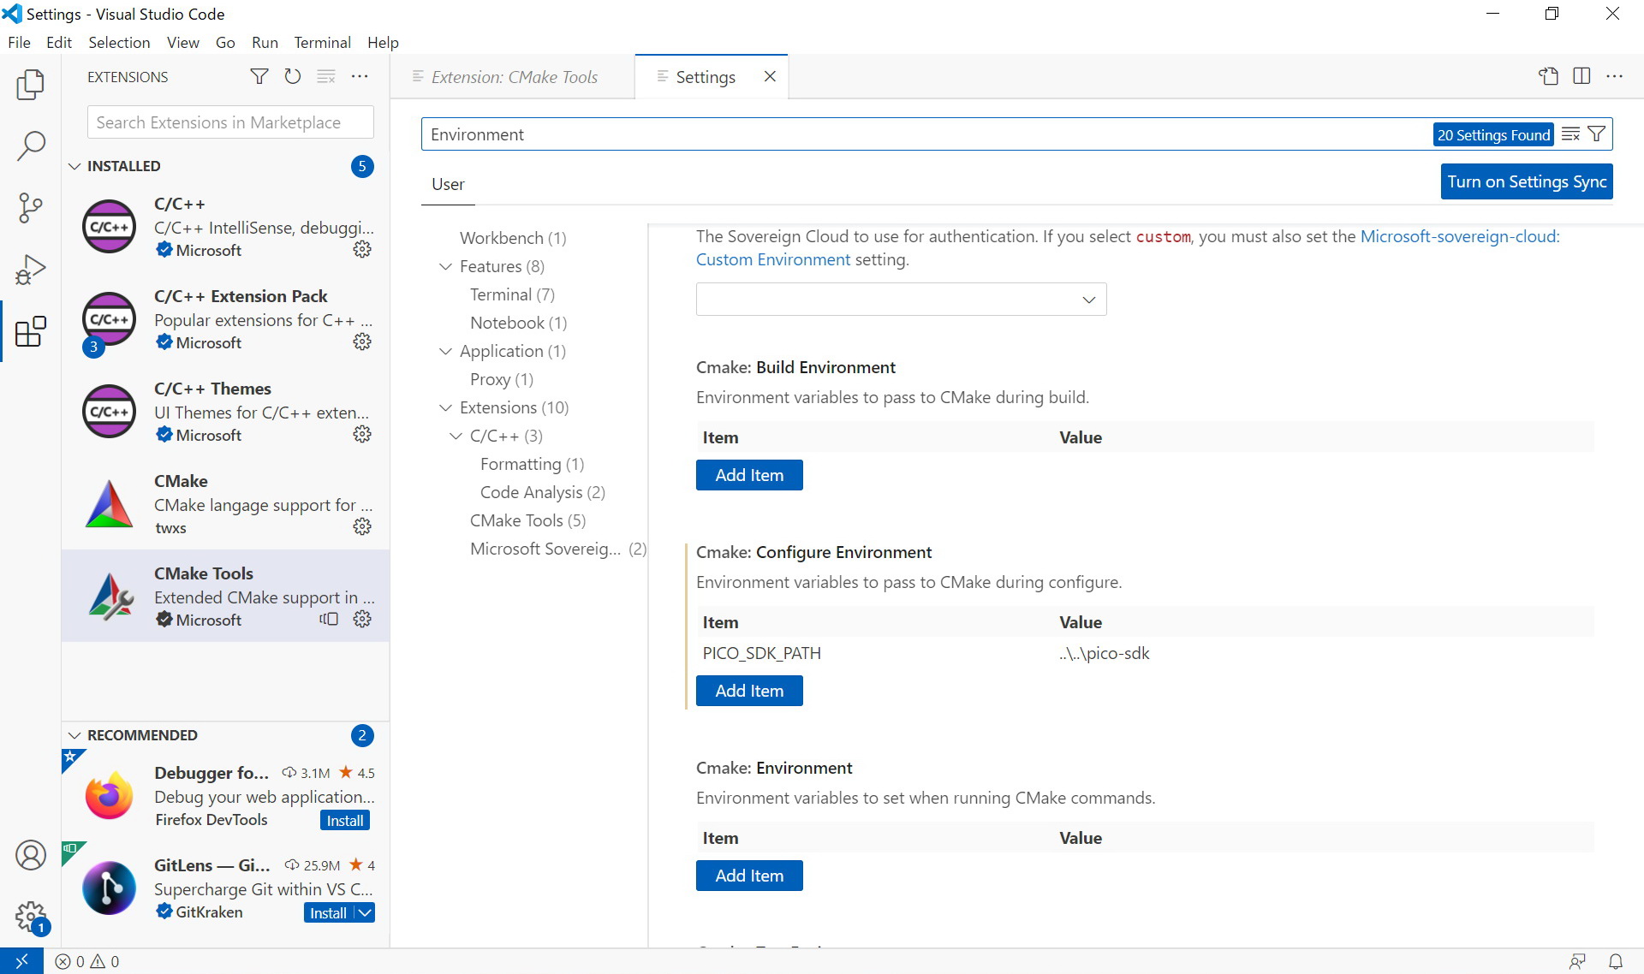
Task: Open the Selection menu
Action: pos(119,42)
